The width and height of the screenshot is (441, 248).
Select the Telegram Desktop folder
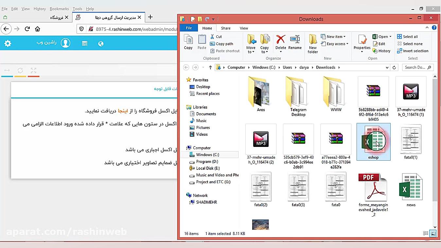[298, 97]
